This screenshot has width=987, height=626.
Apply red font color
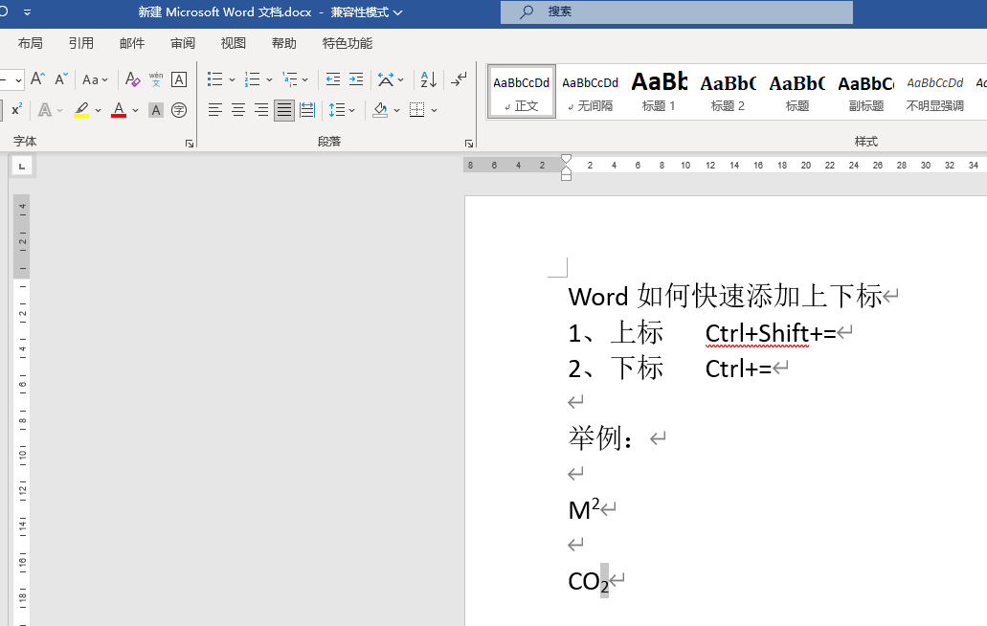pos(119,110)
